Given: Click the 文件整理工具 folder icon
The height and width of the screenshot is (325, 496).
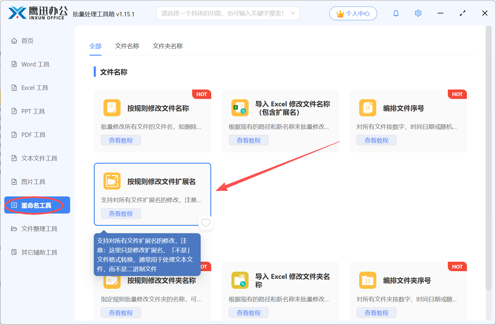Looking at the screenshot, I should pos(14,229).
